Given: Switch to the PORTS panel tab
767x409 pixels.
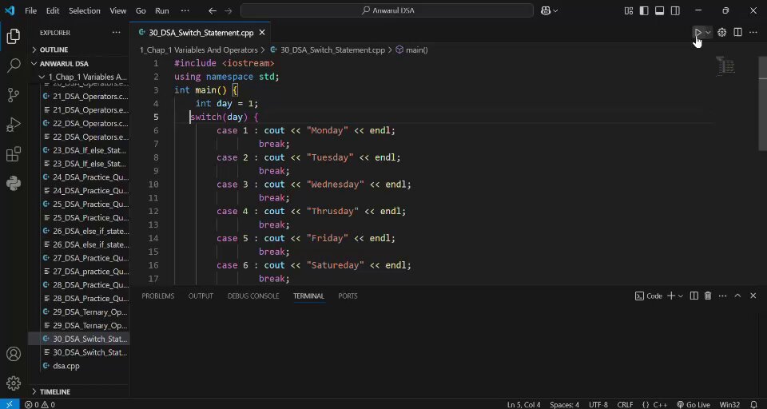Looking at the screenshot, I should tap(348, 296).
